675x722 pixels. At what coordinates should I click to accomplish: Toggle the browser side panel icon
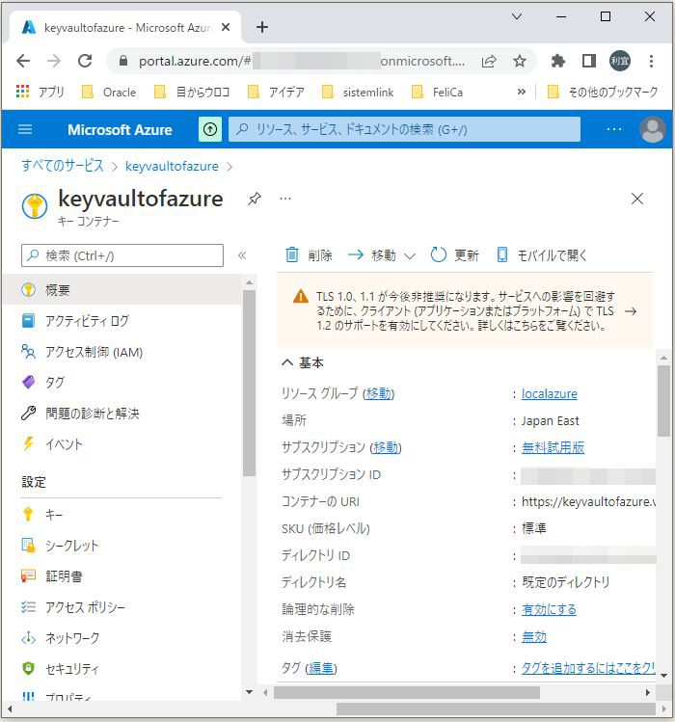click(589, 61)
